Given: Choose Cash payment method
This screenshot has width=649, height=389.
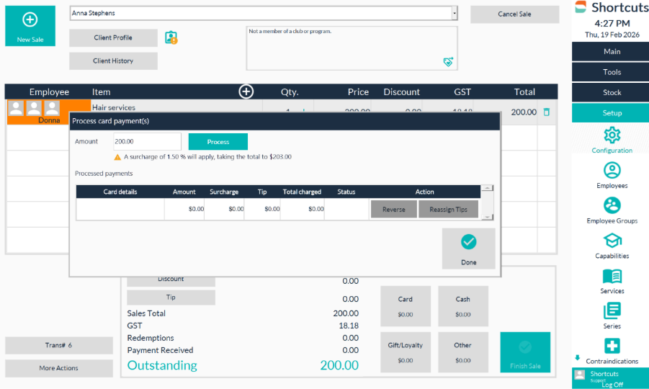Looking at the screenshot, I should tap(462, 306).
